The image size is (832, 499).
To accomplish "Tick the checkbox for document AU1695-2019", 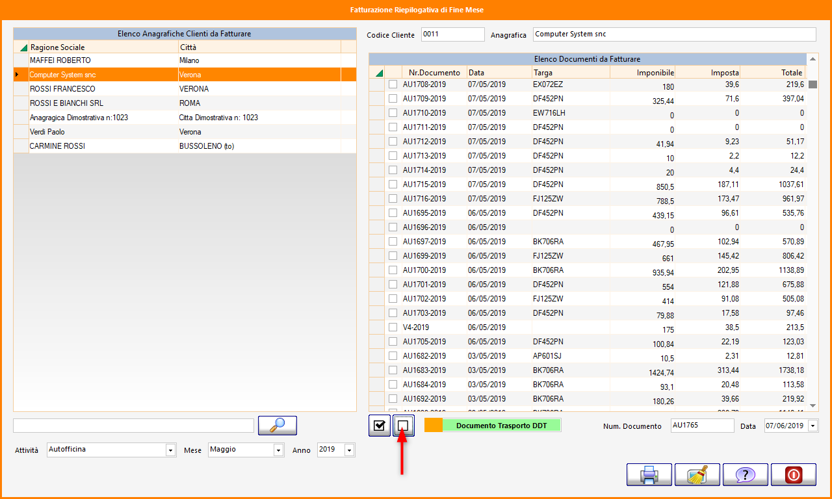I will 393,213.
